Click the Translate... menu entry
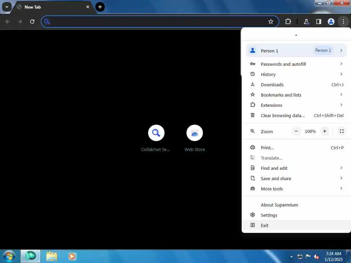Screen dimensions: 351x263 coord(296,158)
